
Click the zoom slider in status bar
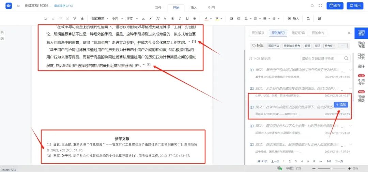tap(332, 169)
